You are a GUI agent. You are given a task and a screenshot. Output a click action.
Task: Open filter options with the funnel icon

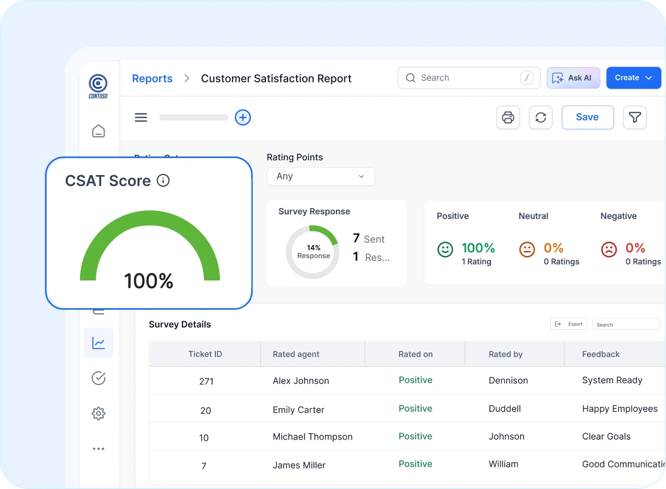click(x=635, y=117)
